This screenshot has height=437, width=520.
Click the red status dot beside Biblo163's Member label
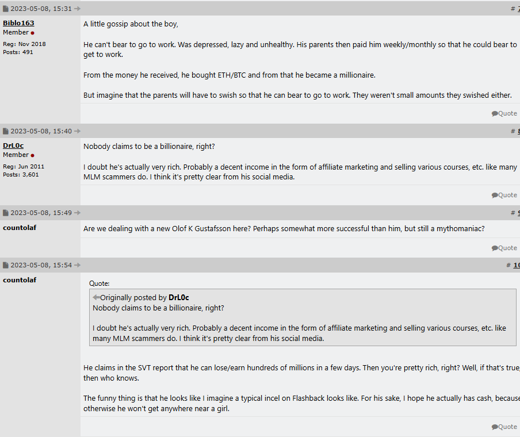pos(33,33)
